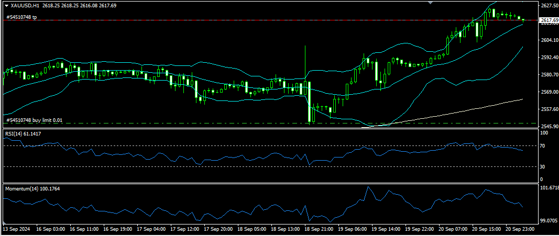Click the Momentum scale value 101.6718
The height and width of the screenshot is (236, 559).
pos(549,187)
